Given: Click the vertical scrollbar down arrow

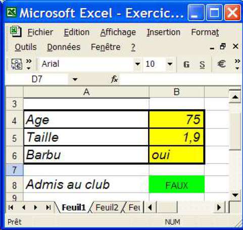Looking at the screenshot, I should [235, 195].
